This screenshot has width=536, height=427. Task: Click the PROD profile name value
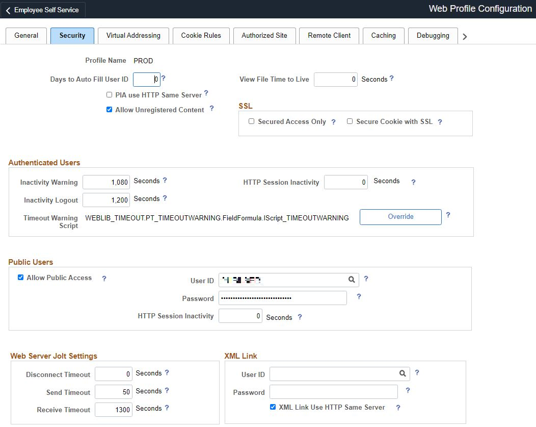[x=143, y=61]
